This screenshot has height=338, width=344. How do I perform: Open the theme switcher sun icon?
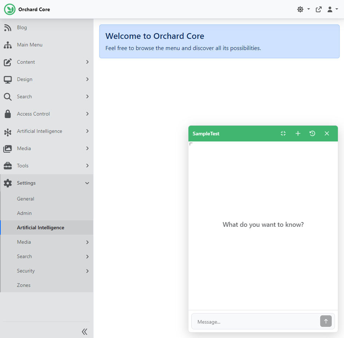click(300, 9)
